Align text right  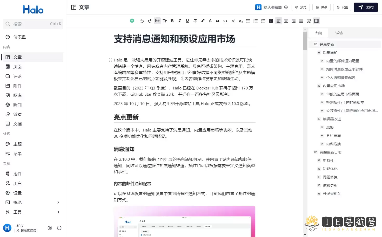click(293, 21)
